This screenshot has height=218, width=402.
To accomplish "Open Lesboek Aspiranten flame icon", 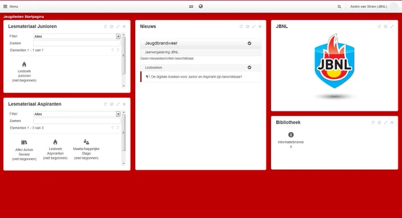I will pyautogui.click(x=55, y=142).
